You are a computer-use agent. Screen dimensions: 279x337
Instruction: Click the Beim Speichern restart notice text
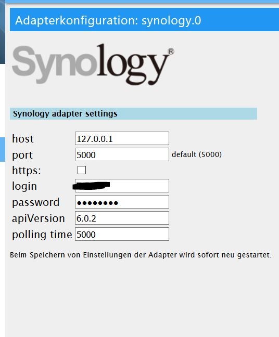[x=141, y=255]
